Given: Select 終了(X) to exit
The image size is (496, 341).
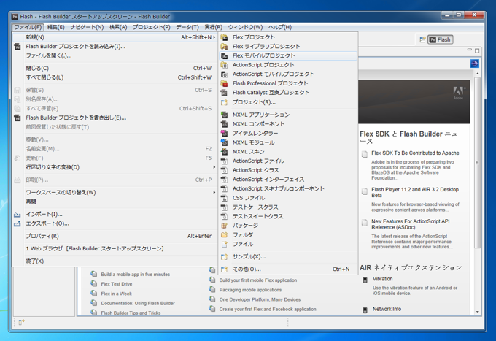Looking at the screenshot, I should click(x=115, y=261).
